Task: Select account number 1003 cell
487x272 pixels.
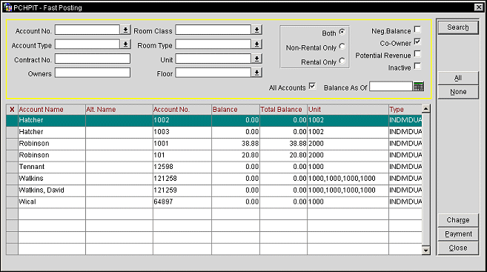Action: 182,132
